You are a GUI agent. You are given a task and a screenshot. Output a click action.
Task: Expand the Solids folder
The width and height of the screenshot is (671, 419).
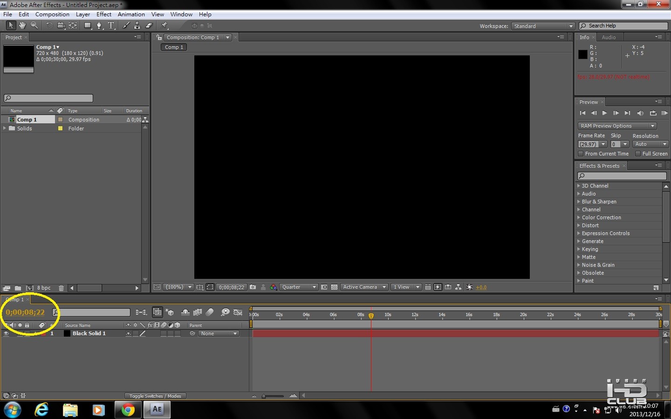[x=5, y=128]
